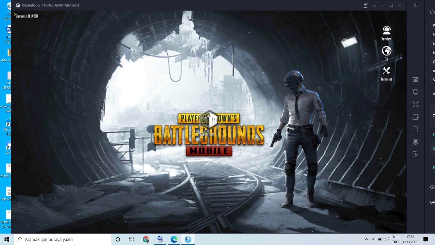This screenshot has height=245, width=435.
Task: Click the battery tray icon
Action: point(380,239)
